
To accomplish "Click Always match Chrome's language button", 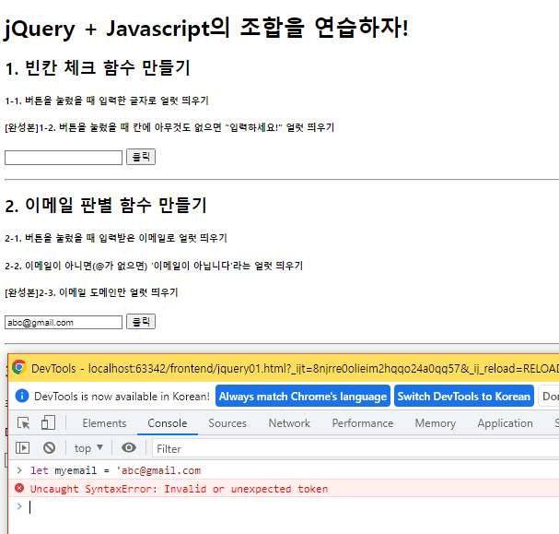I will (x=303, y=396).
